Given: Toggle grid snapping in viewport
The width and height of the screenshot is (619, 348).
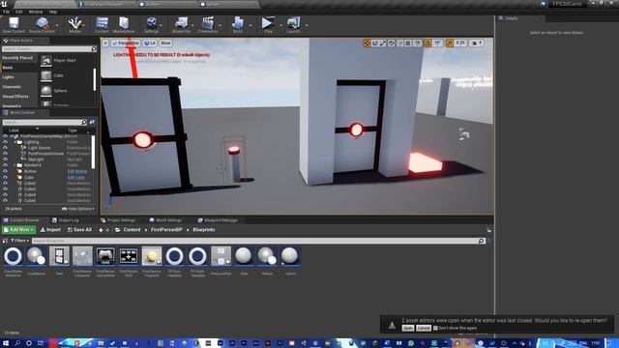Looking at the screenshot, I should tap(408, 43).
